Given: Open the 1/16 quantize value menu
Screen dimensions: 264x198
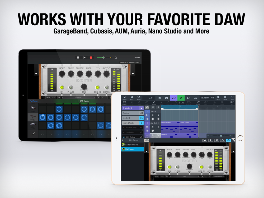Looking at the screenshot, I should [182, 103].
